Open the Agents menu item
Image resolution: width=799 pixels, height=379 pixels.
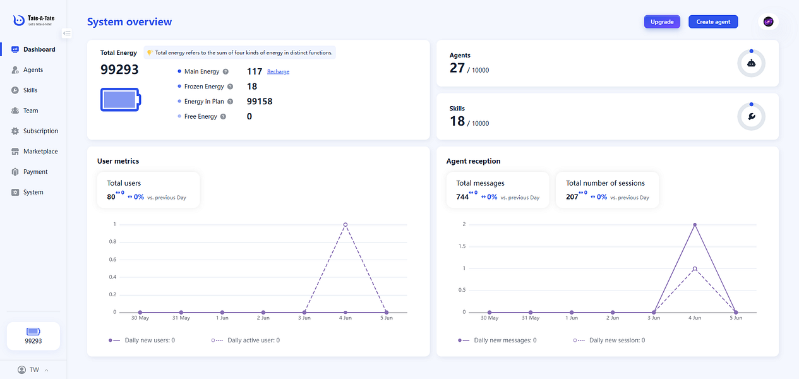pos(33,70)
